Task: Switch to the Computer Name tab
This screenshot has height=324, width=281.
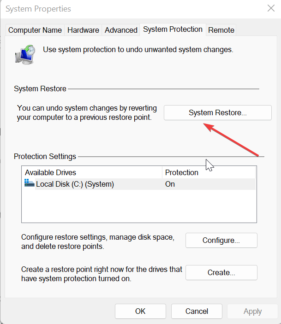Action: pyautogui.click(x=35, y=30)
